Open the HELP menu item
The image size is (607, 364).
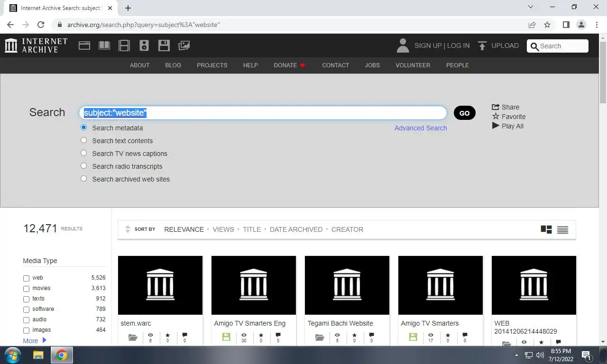(250, 65)
